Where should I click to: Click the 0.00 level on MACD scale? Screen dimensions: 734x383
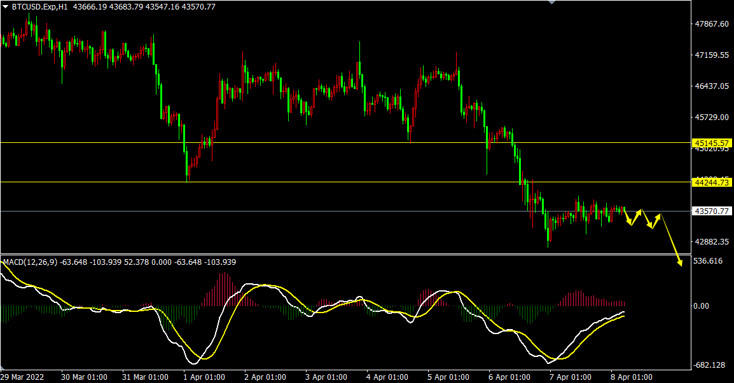coord(701,306)
